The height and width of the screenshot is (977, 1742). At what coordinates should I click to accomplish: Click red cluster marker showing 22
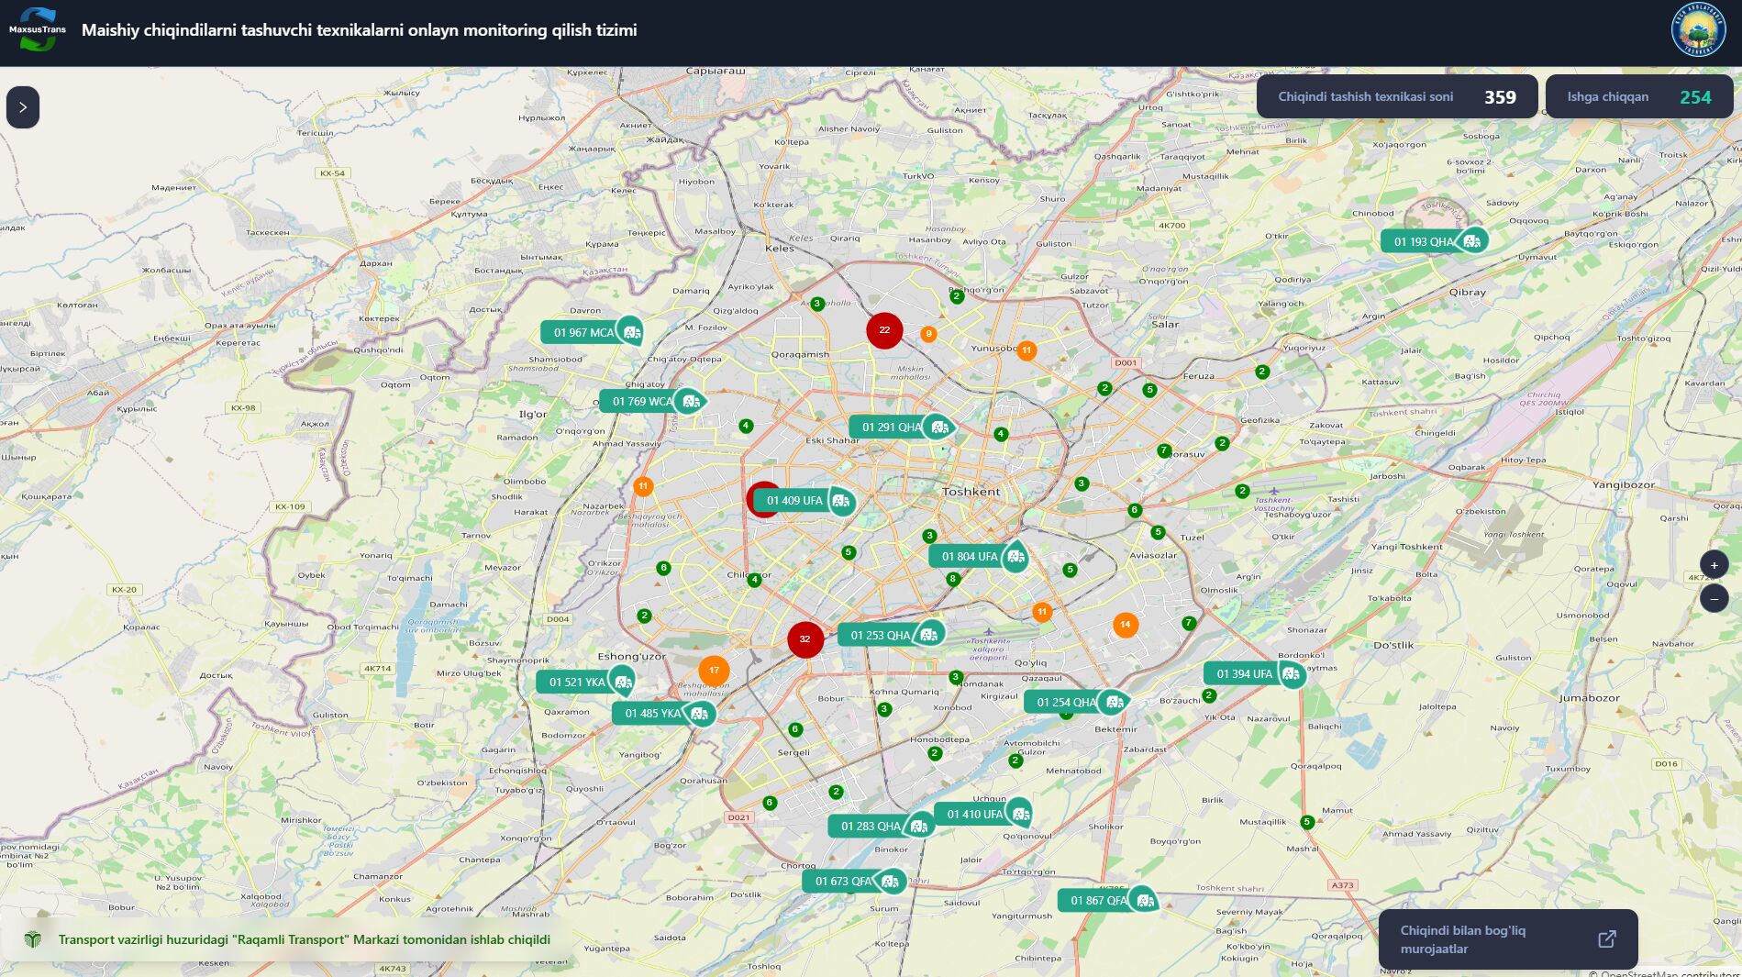coord(884,330)
